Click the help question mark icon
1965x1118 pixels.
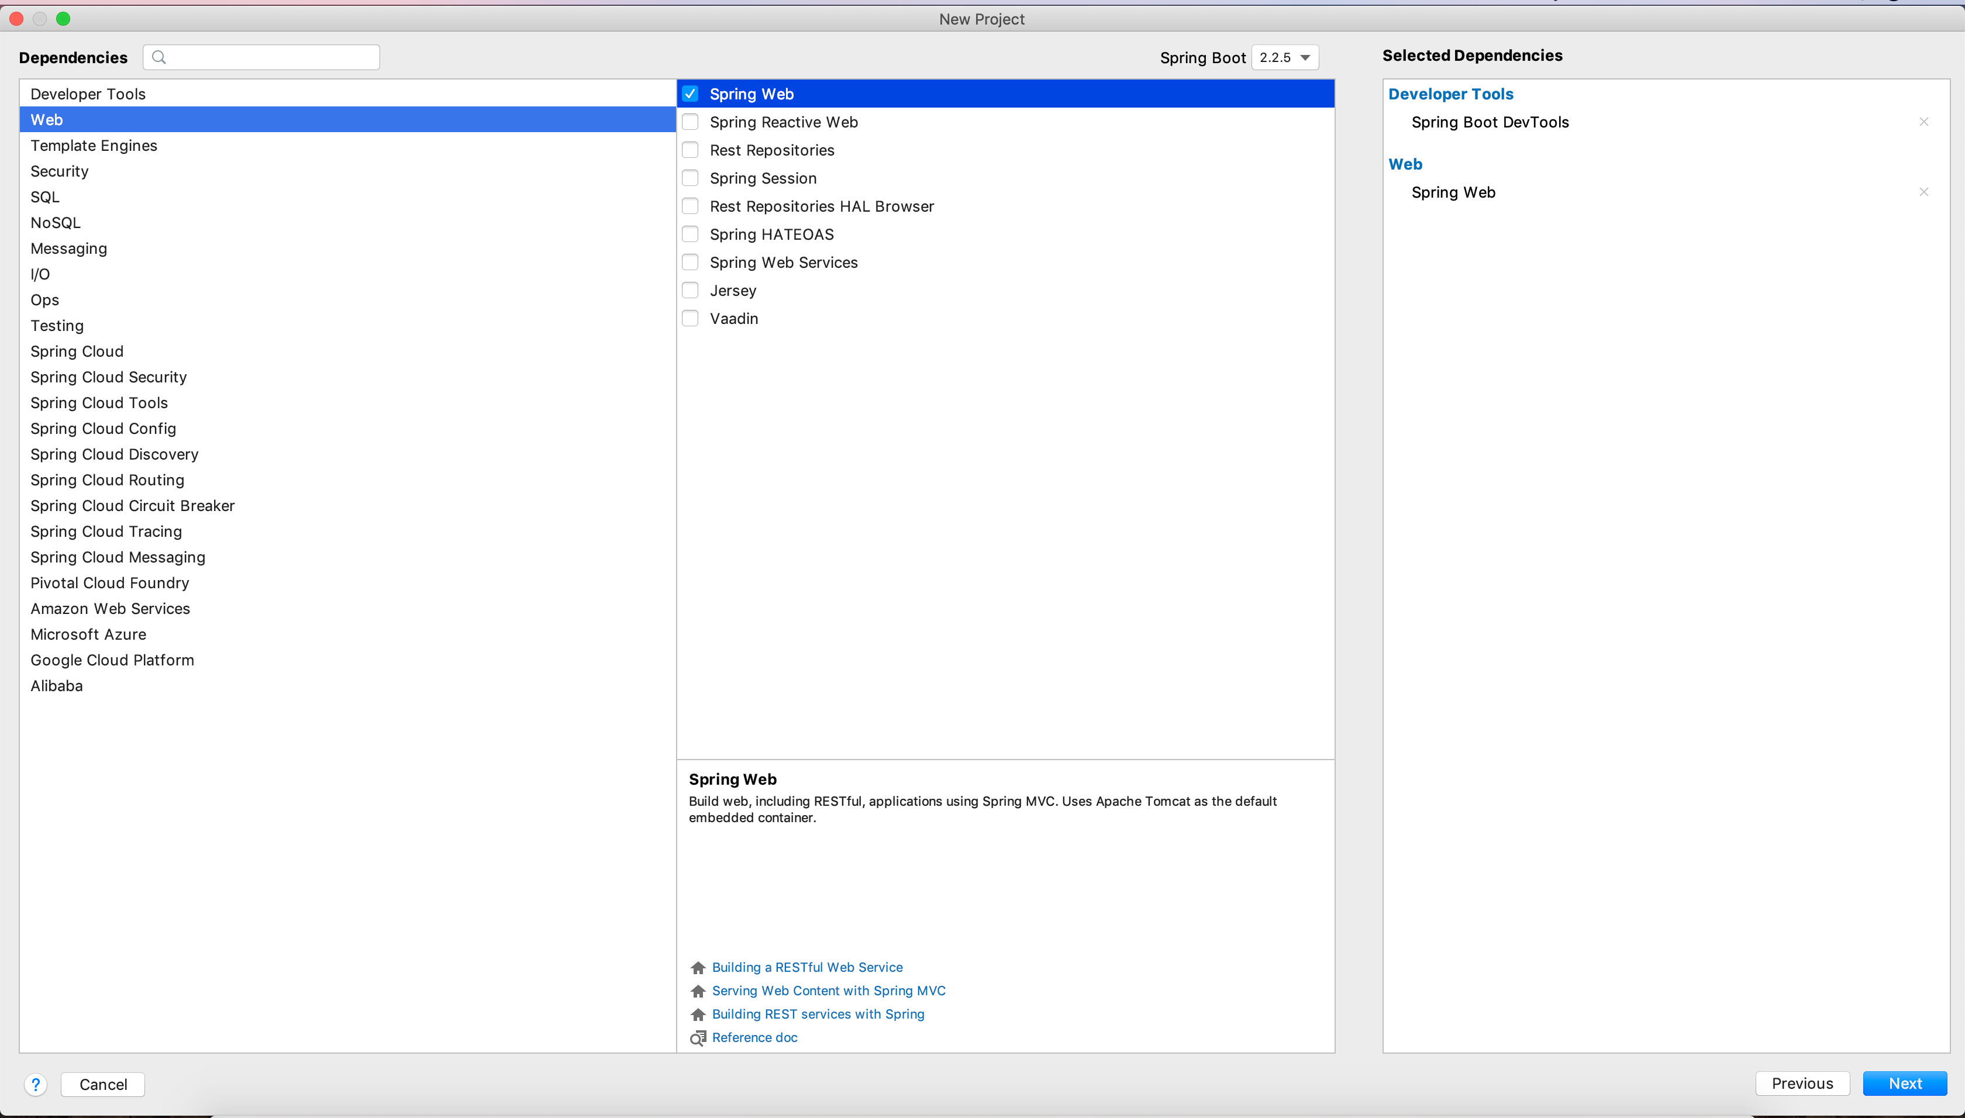click(x=35, y=1084)
